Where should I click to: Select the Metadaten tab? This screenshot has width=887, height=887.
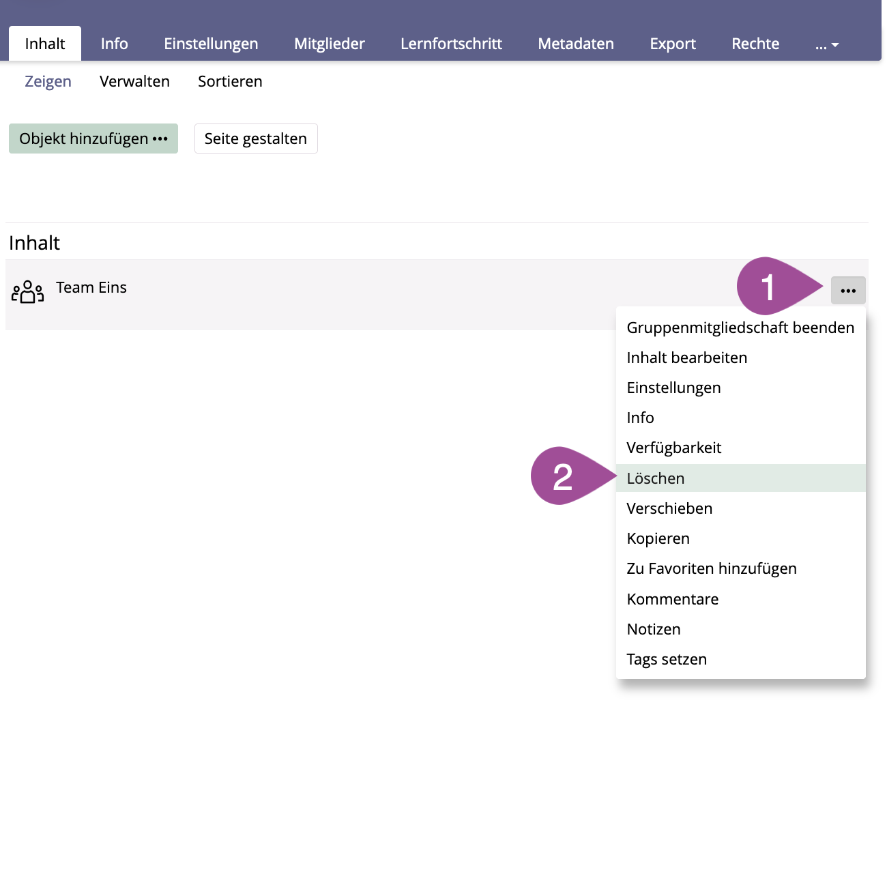575,44
